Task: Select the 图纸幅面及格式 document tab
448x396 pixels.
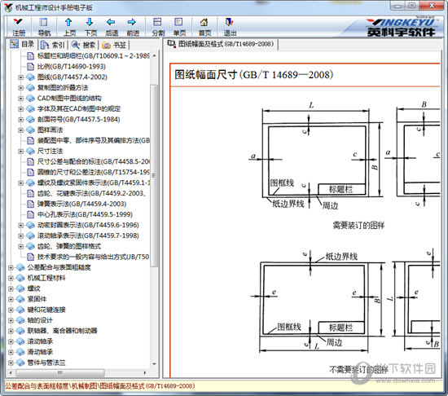Action: coord(221,44)
